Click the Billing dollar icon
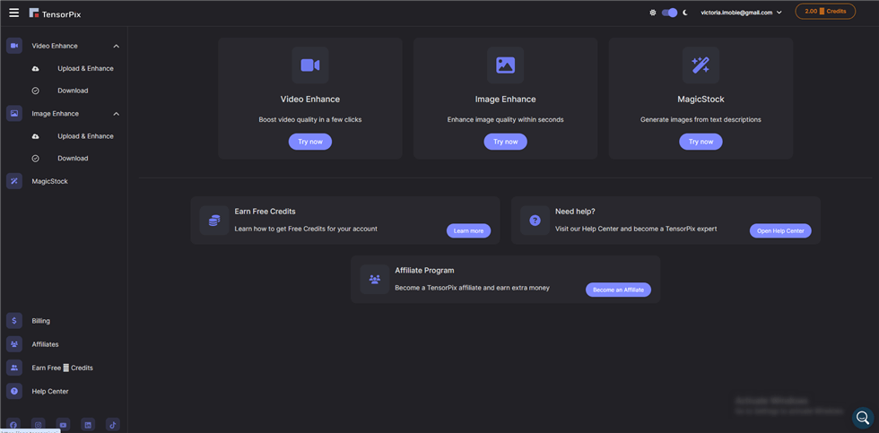Viewport: 879px width, 433px height. click(x=14, y=321)
